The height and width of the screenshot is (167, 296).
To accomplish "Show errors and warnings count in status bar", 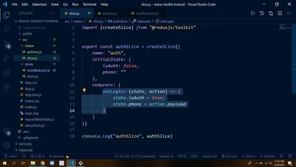I will click(37, 156).
